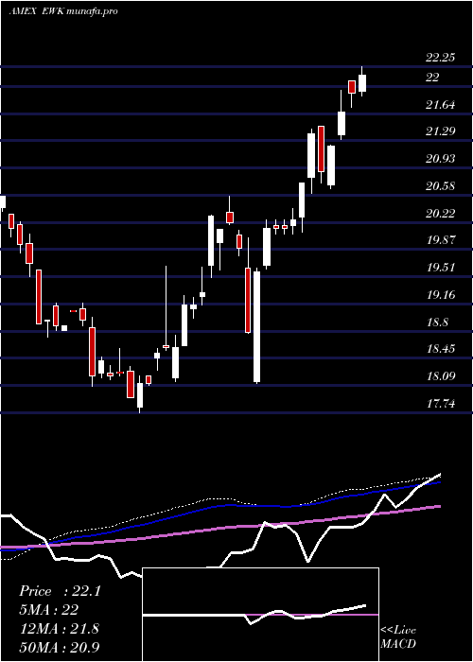Viewport: 473px width, 662px height.
Task: Click the '12MA : 21.8' readout
Action: tap(59, 629)
